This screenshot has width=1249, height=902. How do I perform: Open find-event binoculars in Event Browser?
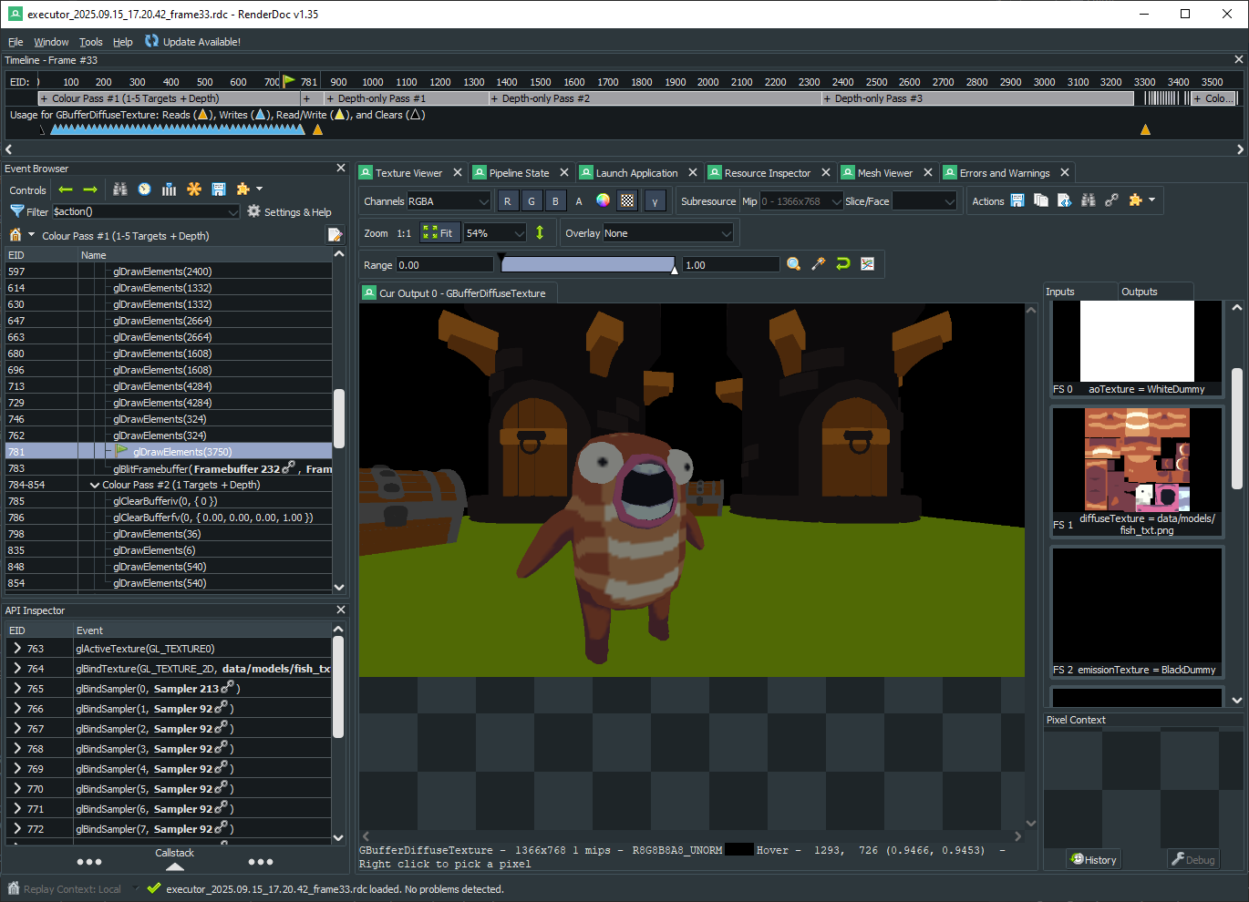120,190
